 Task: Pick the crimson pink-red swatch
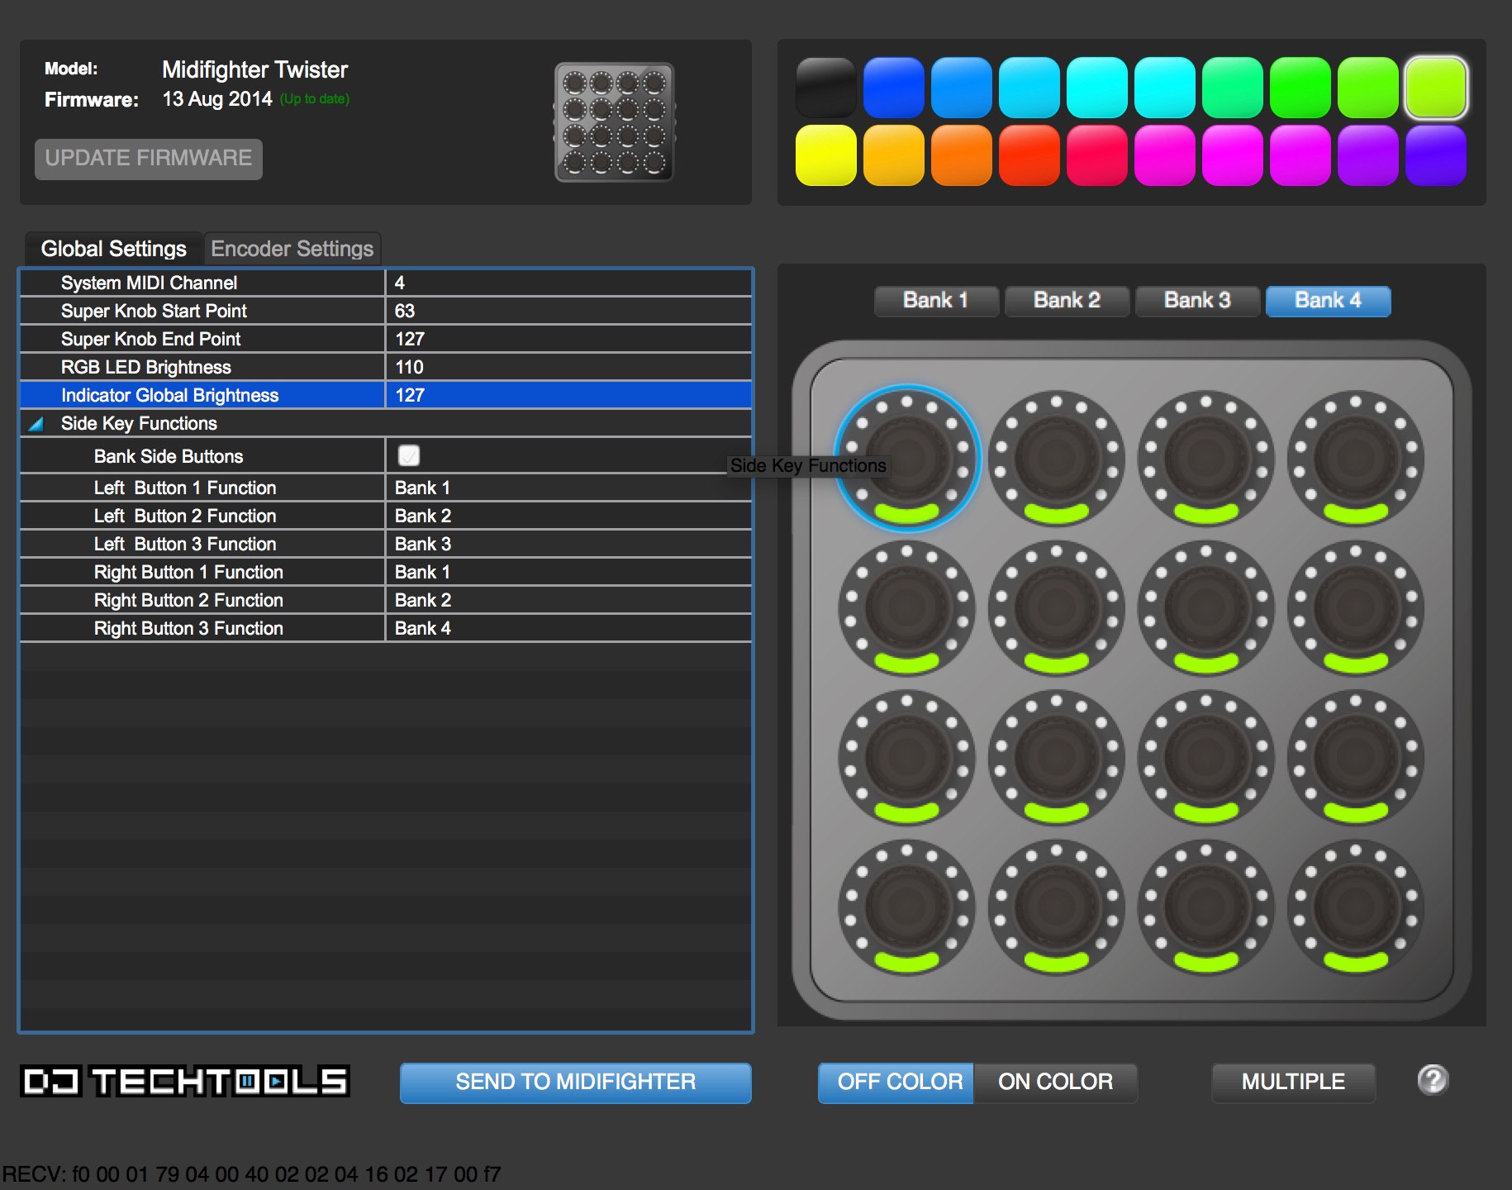coord(1097,155)
